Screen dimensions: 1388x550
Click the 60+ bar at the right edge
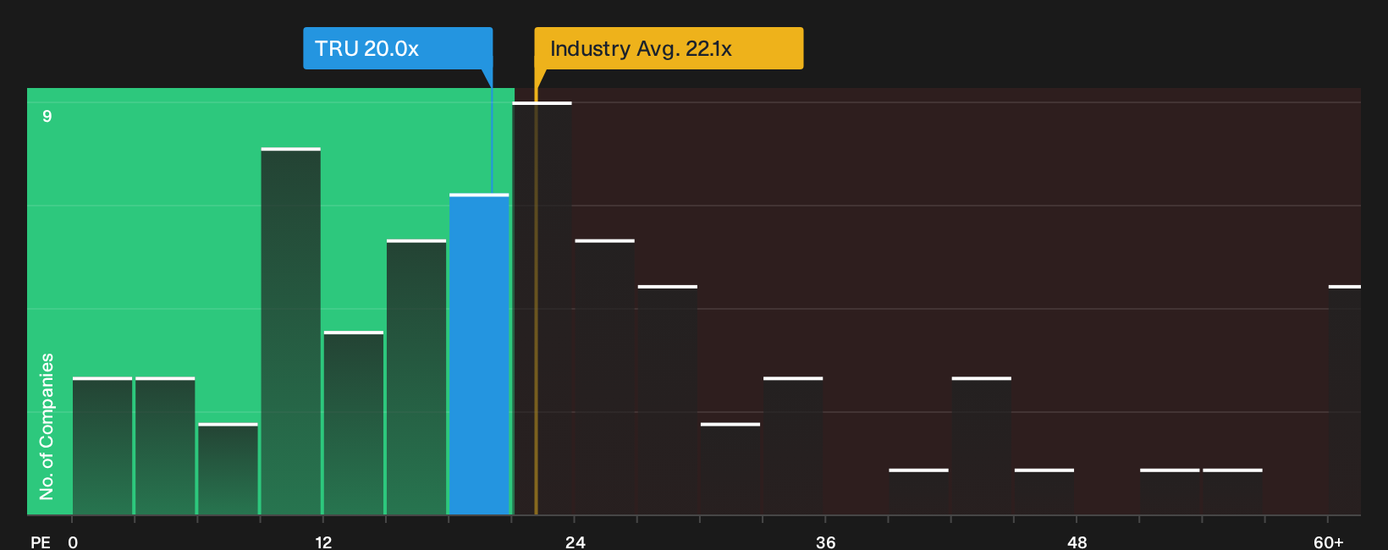1345,400
